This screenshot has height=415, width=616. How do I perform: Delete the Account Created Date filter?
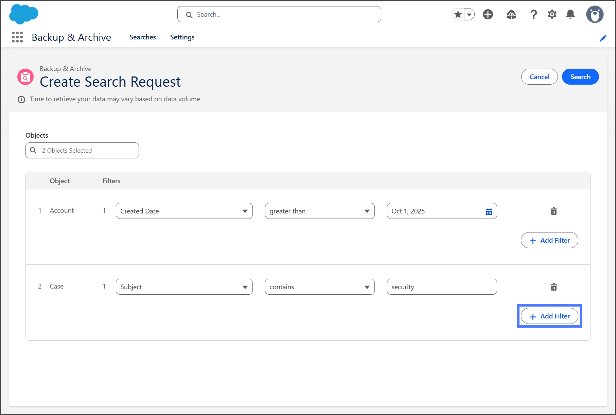[553, 211]
